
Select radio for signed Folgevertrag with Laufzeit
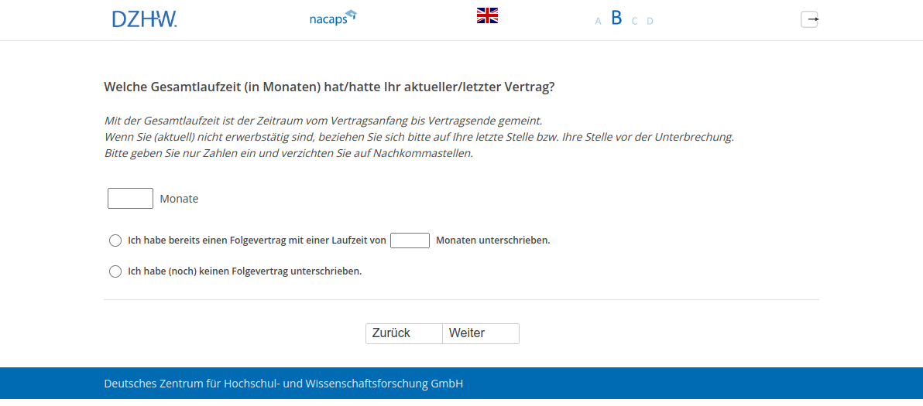coord(115,241)
